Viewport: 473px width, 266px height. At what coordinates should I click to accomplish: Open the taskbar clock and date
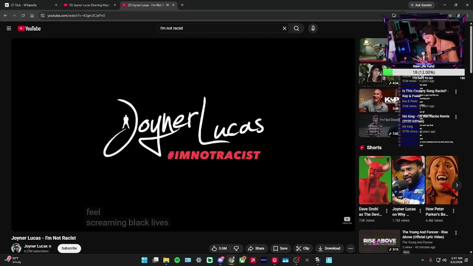[x=457, y=260]
